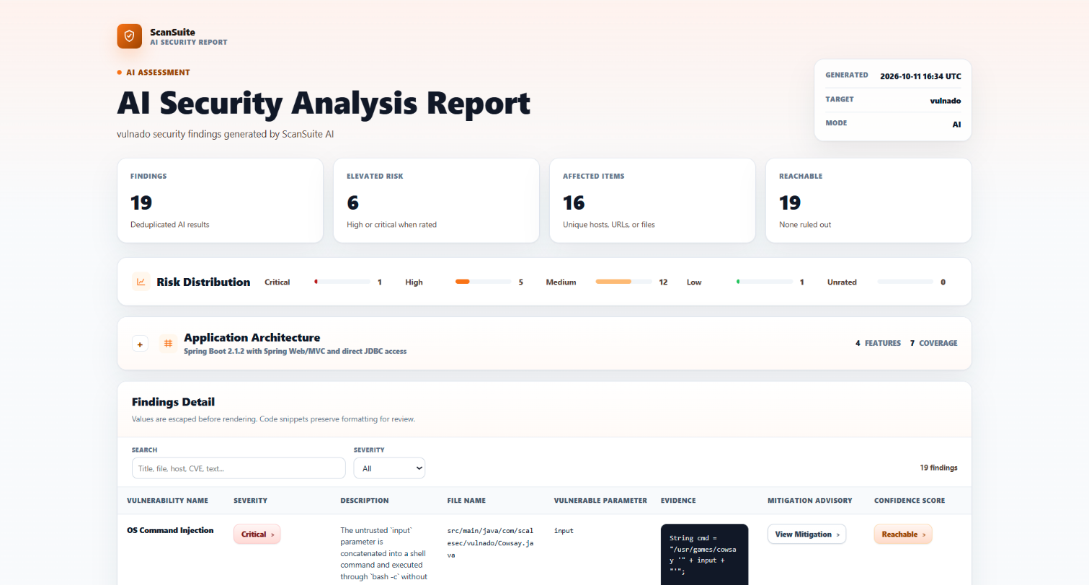This screenshot has width=1089, height=585.
Task: Select the Affected Items summary card
Action: (652, 200)
